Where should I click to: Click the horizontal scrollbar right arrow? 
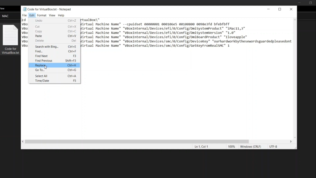point(291,142)
